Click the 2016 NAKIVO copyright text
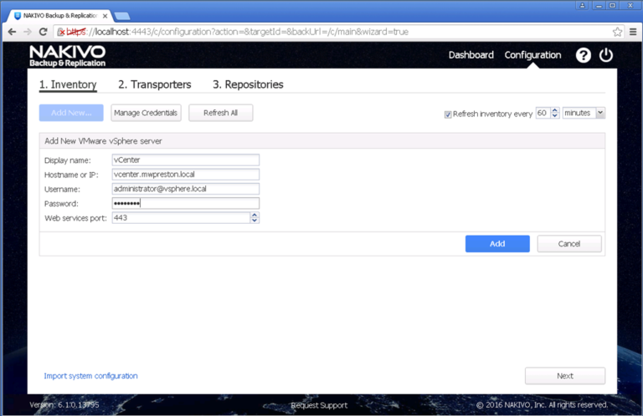643x416 pixels. [x=542, y=405]
